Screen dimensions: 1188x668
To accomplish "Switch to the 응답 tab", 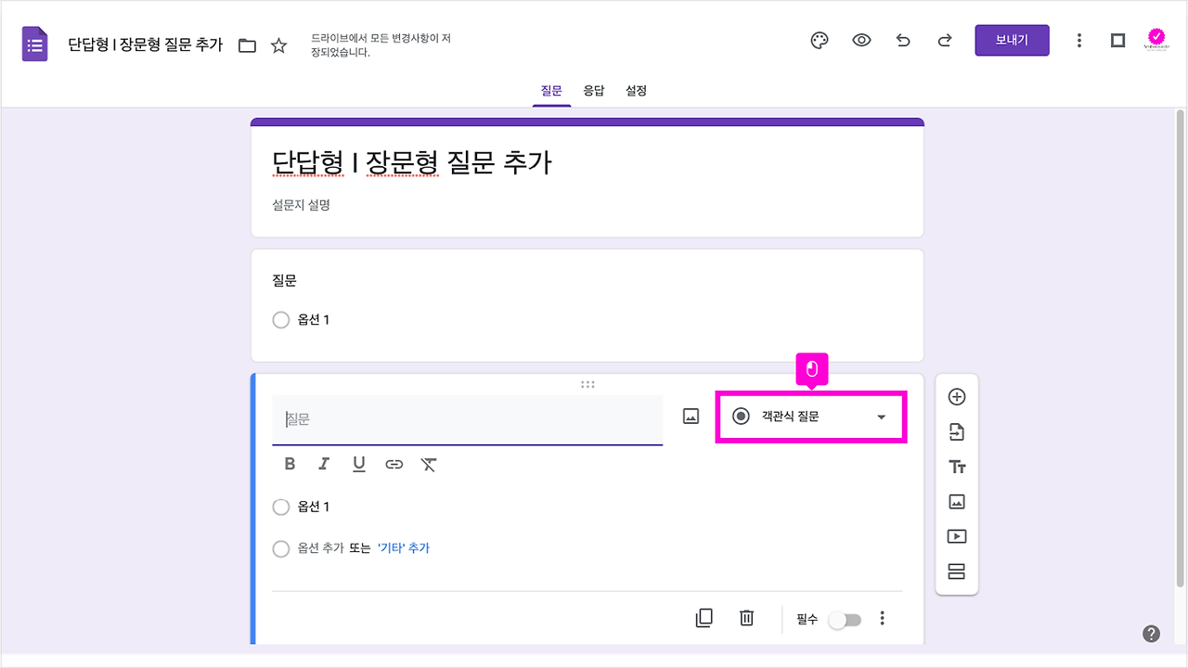I will (594, 90).
